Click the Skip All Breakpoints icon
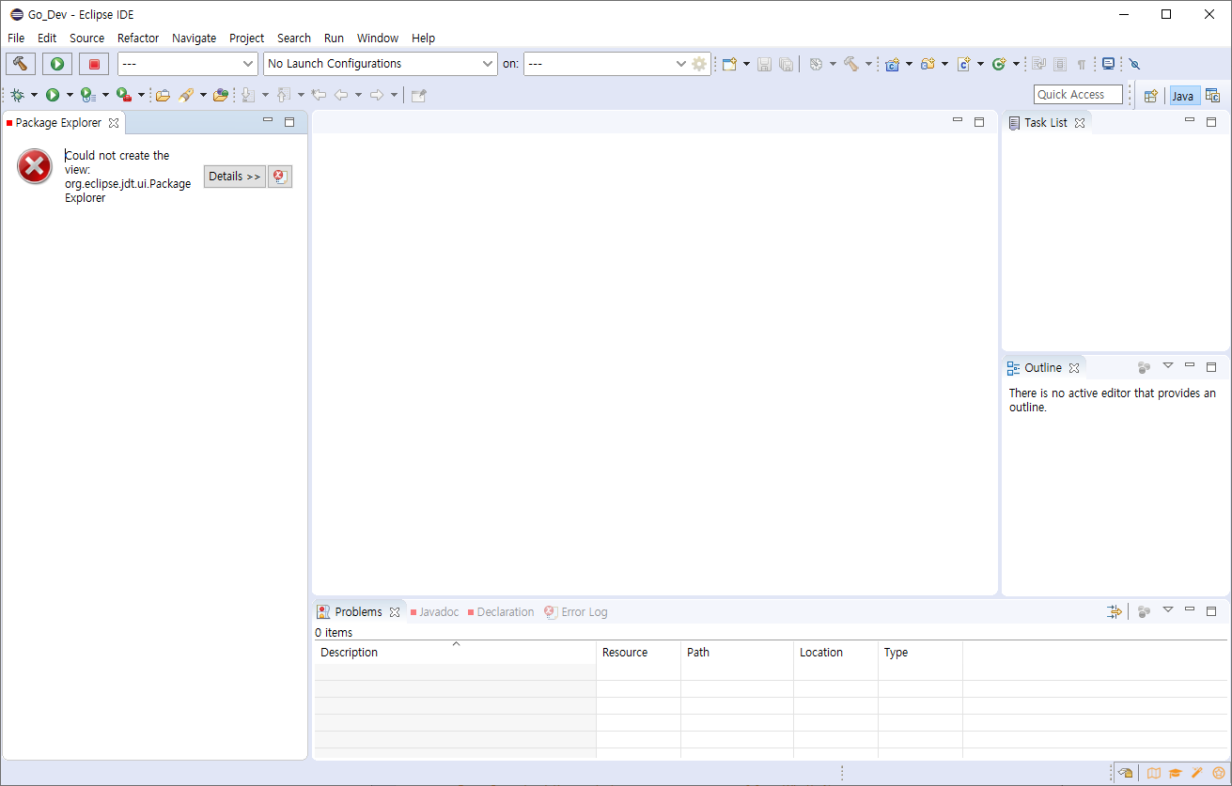 click(x=1134, y=64)
